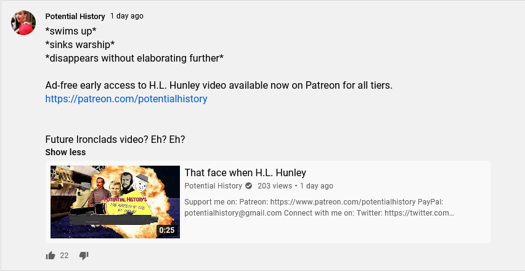Click the thumbs up like icon

pos(51,256)
